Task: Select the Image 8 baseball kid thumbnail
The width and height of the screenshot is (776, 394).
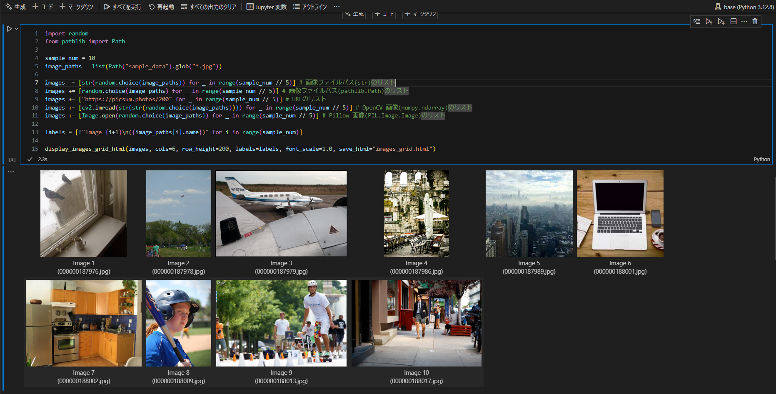Action: 179,323
